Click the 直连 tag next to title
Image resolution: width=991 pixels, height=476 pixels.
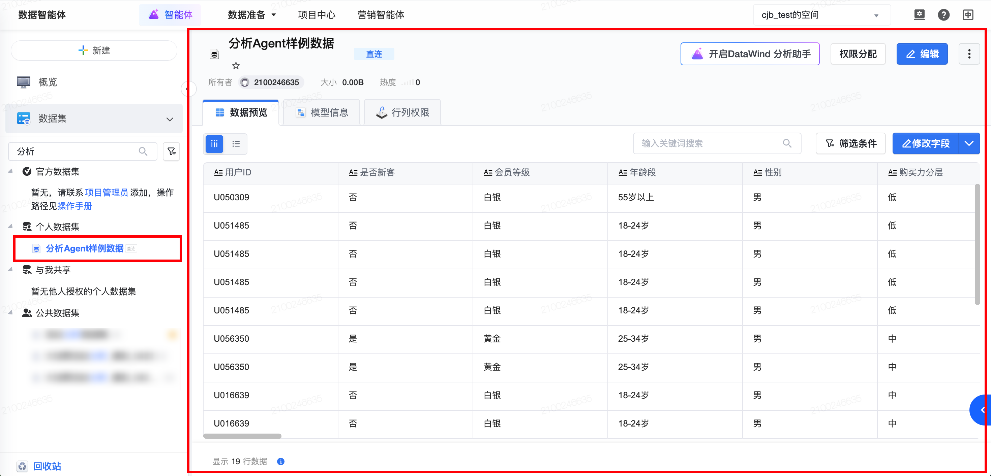click(374, 54)
